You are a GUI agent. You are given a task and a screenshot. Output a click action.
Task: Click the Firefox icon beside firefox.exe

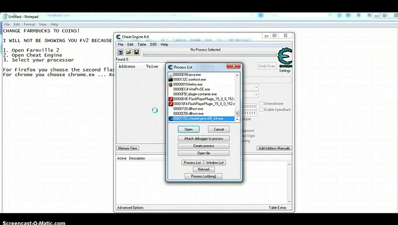tap(171, 84)
